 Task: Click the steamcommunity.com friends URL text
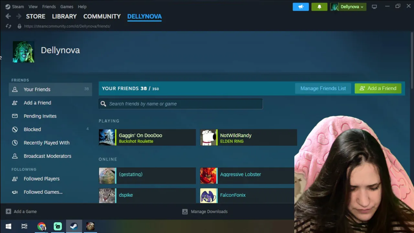67,26
